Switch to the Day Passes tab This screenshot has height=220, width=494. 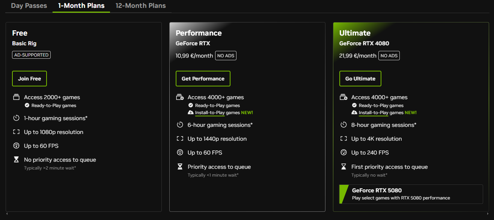pyautogui.click(x=29, y=6)
